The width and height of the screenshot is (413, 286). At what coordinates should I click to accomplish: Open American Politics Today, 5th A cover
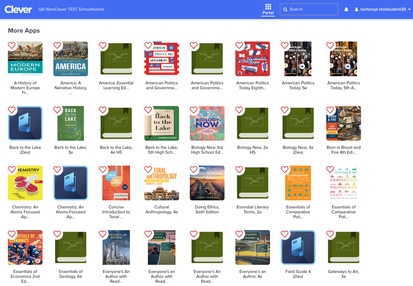click(343, 59)
